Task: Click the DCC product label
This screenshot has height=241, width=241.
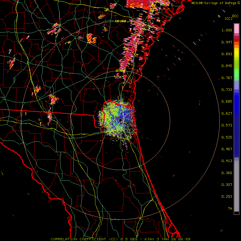Action: coord(235,16)
